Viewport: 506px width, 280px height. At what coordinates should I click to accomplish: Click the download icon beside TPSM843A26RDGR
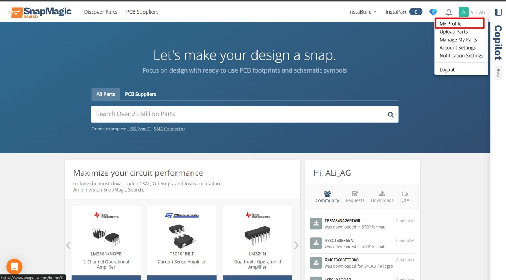[x=316, y=223]
